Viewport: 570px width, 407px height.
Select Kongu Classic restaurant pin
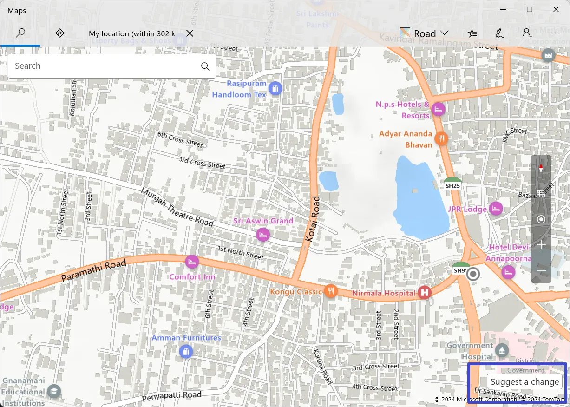click(x=331, y=291)
